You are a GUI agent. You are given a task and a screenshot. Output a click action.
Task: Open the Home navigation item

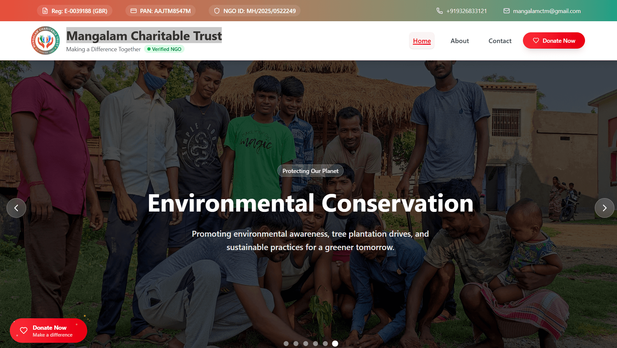(422, 41)
